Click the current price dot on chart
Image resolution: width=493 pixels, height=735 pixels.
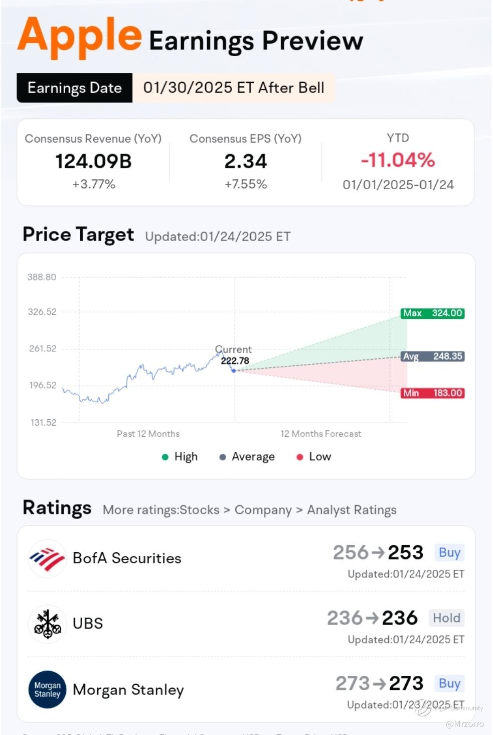tap(234, 371)
